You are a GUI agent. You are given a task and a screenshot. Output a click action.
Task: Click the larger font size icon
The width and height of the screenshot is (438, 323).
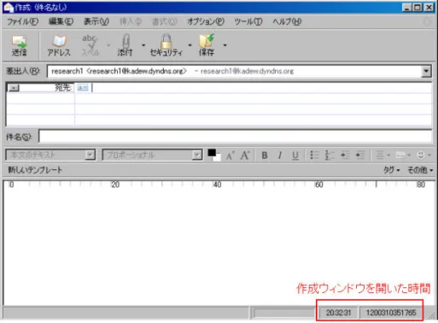coord(245,156)
